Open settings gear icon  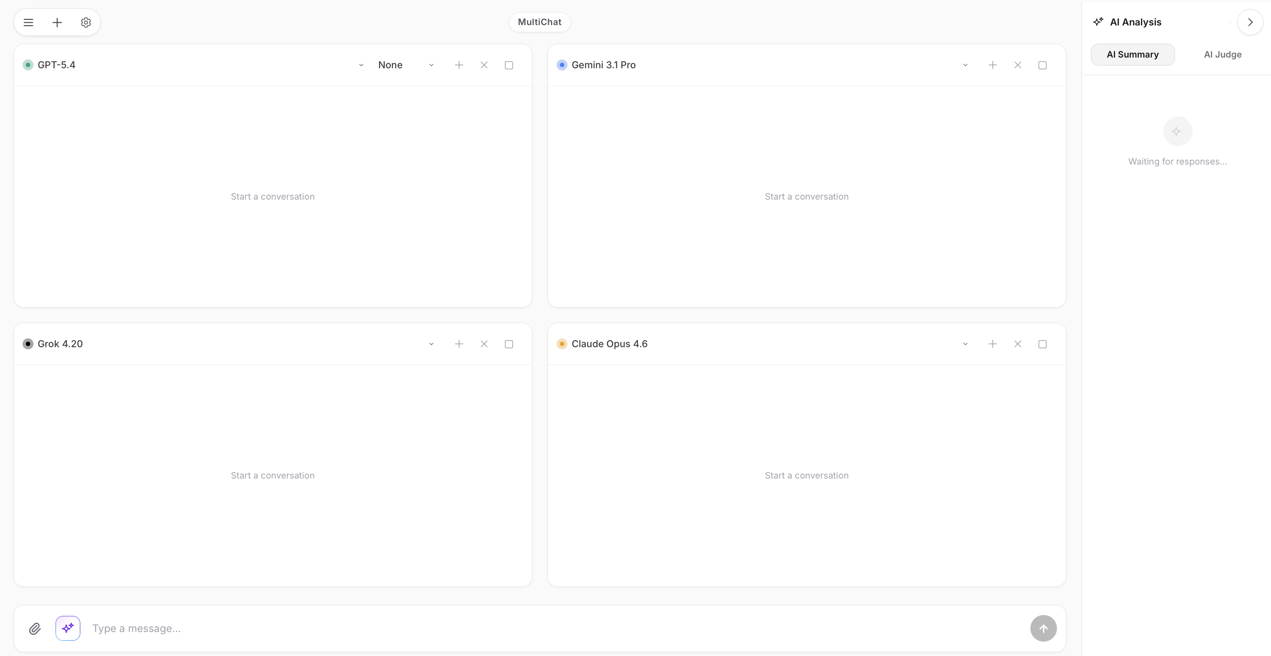click(86, 22)
